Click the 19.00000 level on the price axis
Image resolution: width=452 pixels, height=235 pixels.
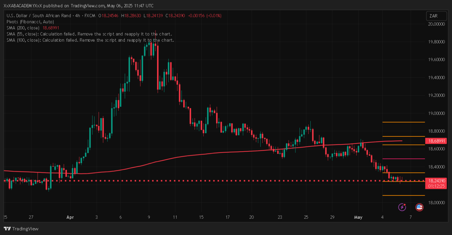point(436,113)
